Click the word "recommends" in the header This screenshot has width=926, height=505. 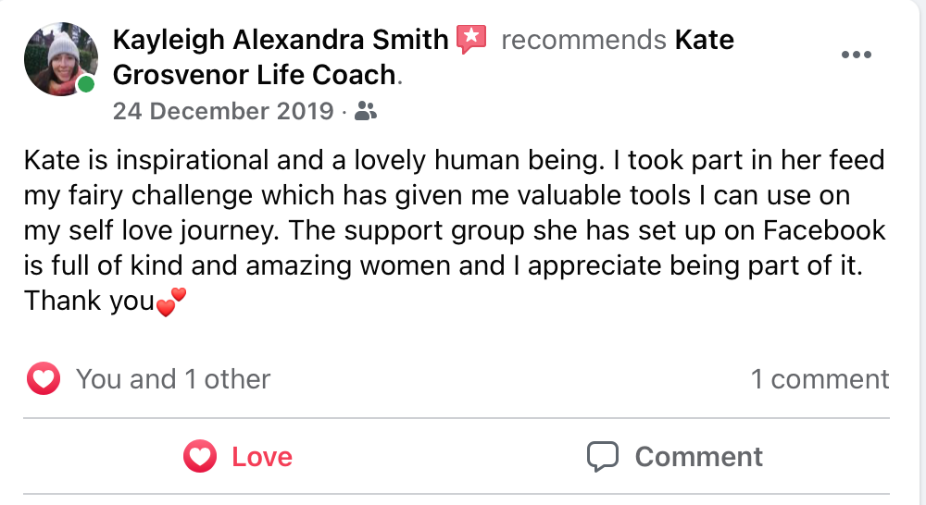(583, 40)
